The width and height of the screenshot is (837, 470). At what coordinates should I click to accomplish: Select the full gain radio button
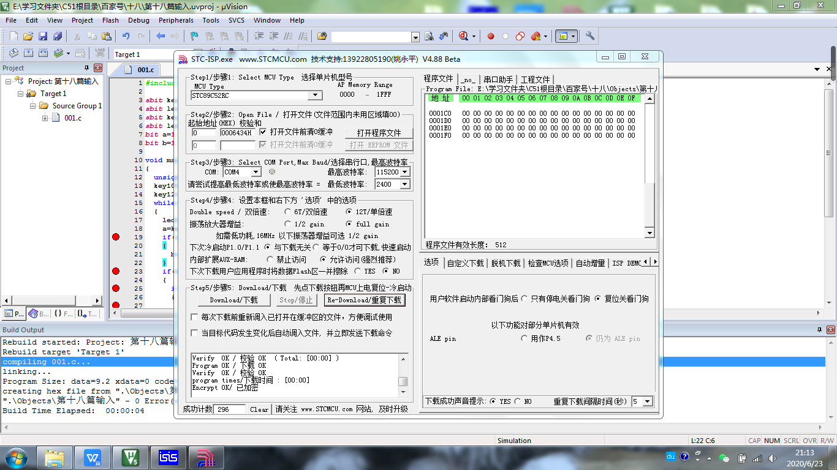349,224
